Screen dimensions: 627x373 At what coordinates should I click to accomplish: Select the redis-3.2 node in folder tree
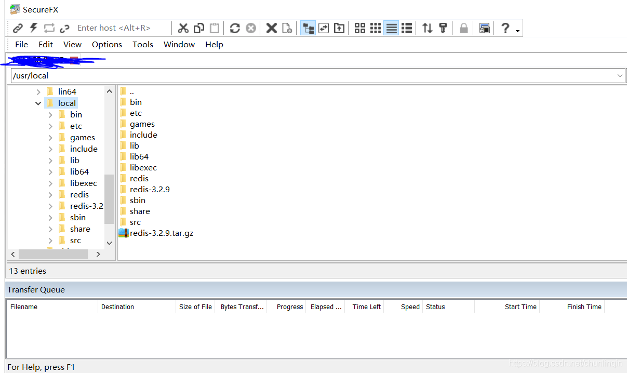[86, 206]
